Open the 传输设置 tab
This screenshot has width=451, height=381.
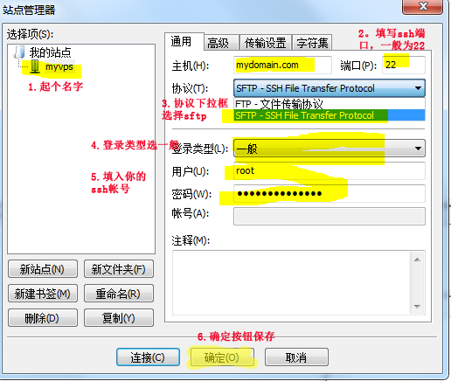[x=265, y=43]
